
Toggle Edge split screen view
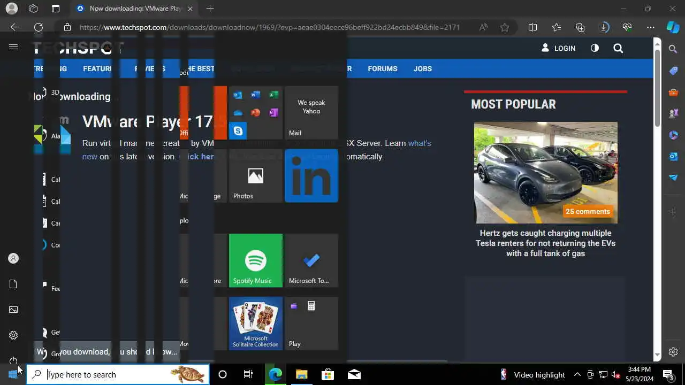[x=532, y=27]
